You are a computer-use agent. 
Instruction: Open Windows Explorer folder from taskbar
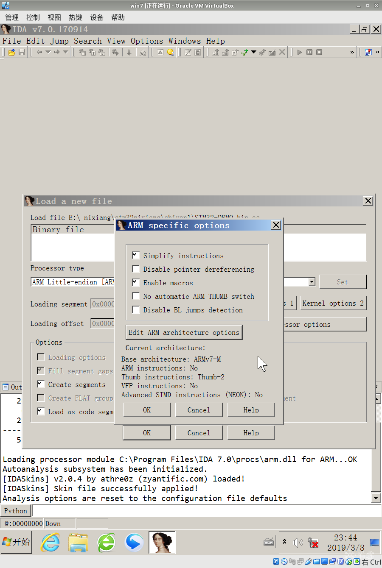(x=79, y=543)
